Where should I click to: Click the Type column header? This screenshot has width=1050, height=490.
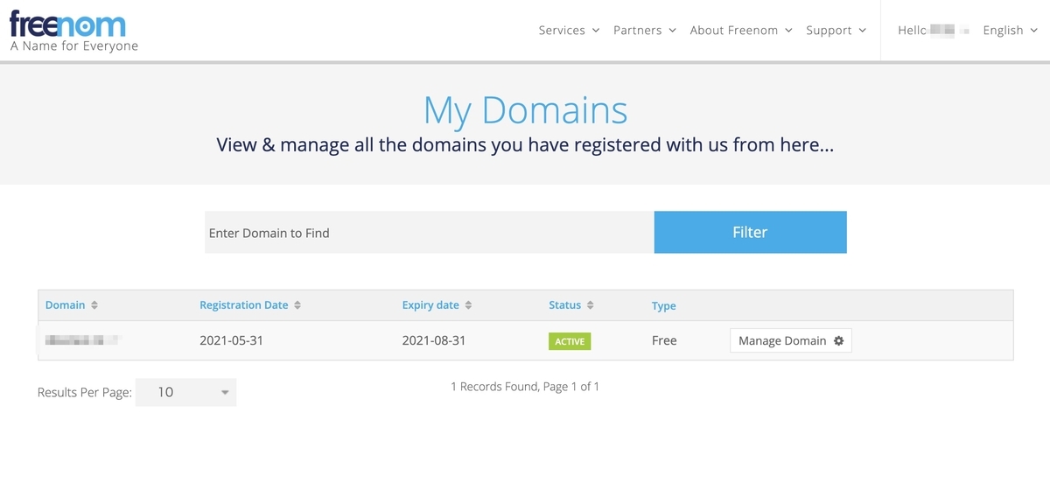click(x=664, y=306)
